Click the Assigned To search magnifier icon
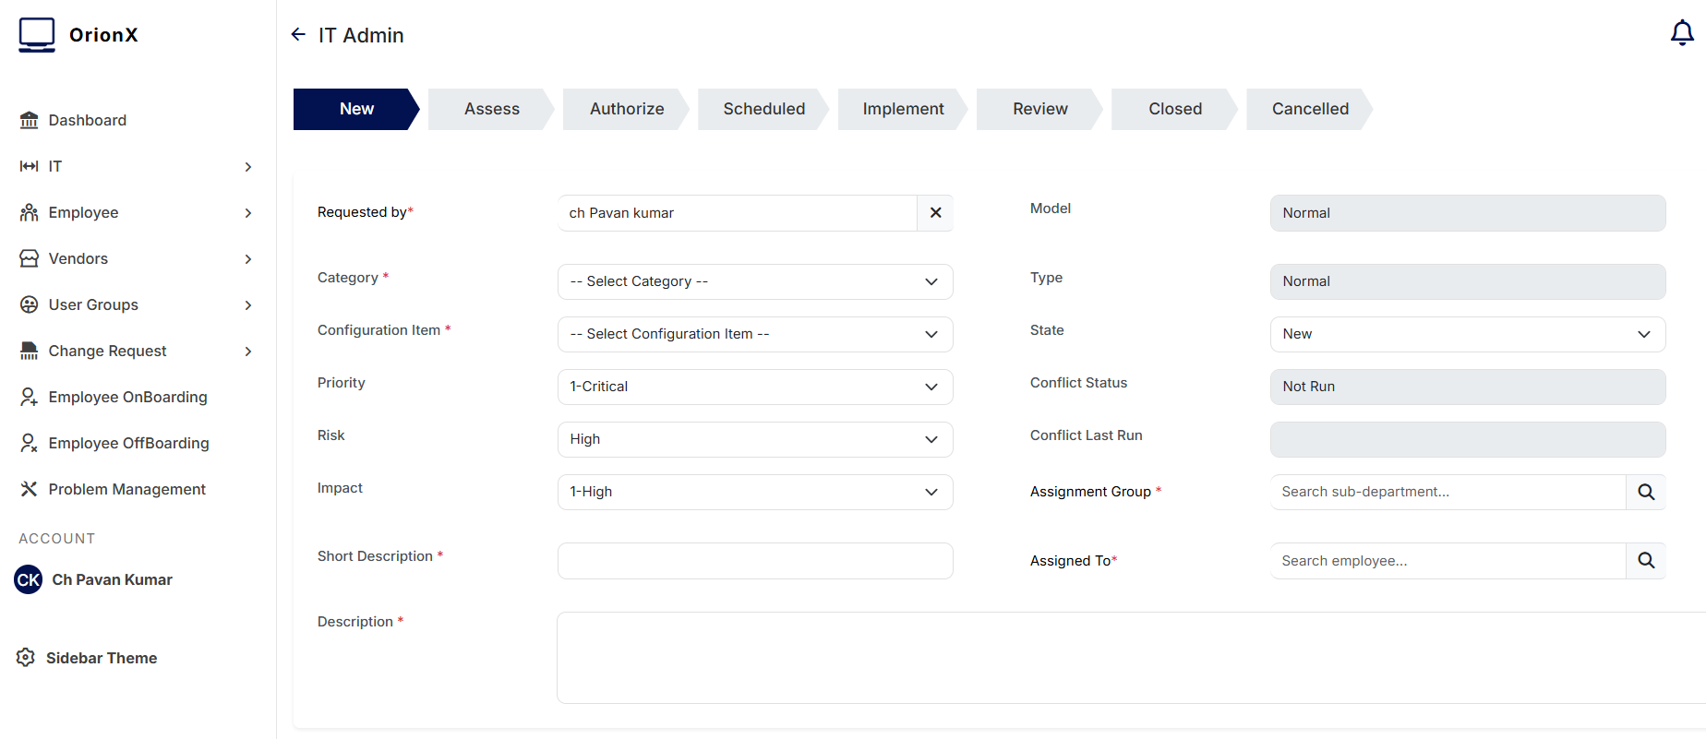The width and height of the screenshot is (1706, 739). tap(1645, 561)
